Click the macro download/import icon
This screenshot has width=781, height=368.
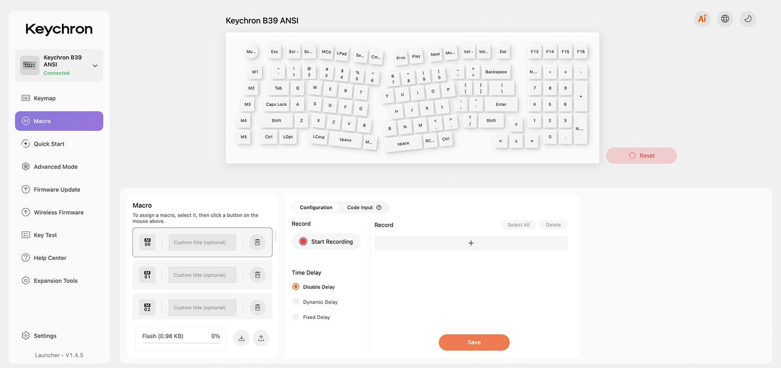click(x=241, y=338)
